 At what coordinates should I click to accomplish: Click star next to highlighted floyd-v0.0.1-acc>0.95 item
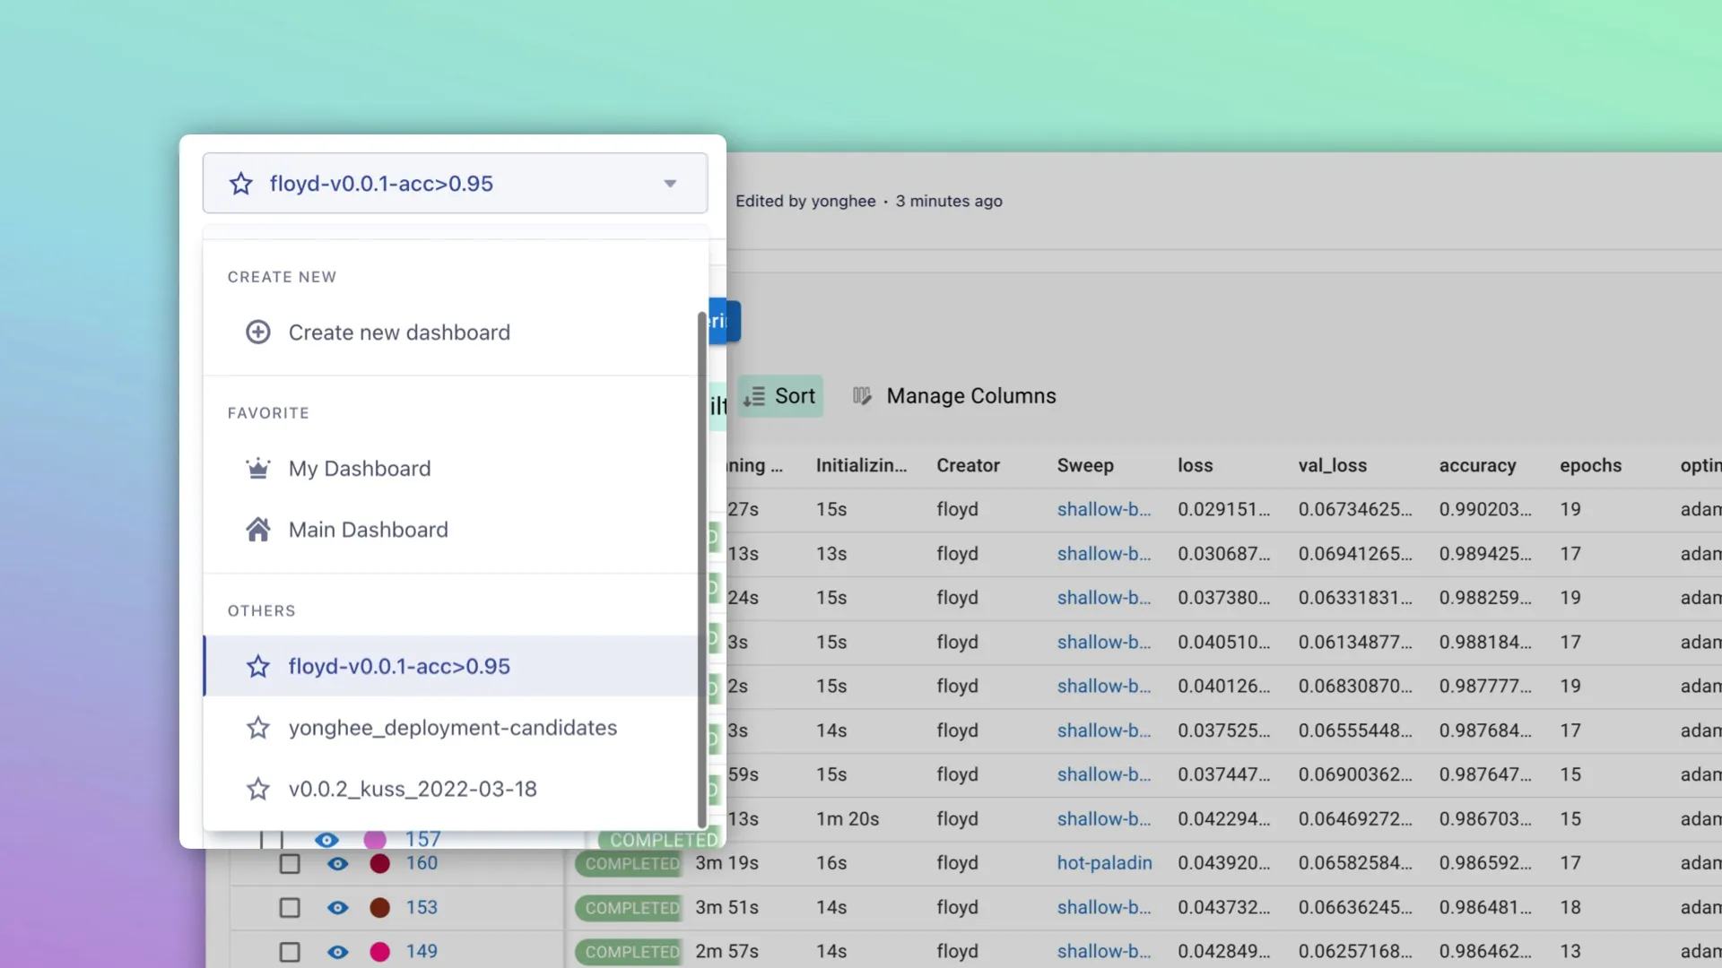pyautogui.click(x=258, y=667)
